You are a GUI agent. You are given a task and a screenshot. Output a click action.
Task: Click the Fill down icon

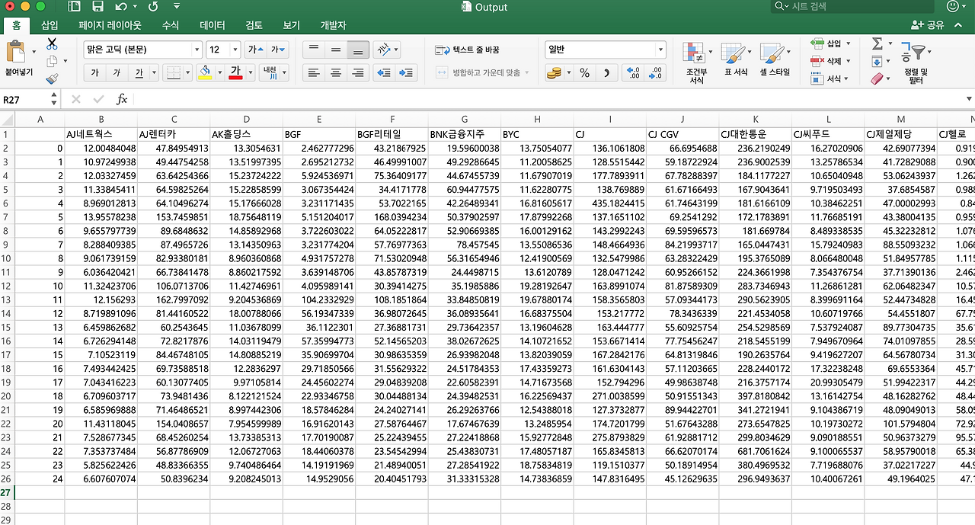(877, 61)
